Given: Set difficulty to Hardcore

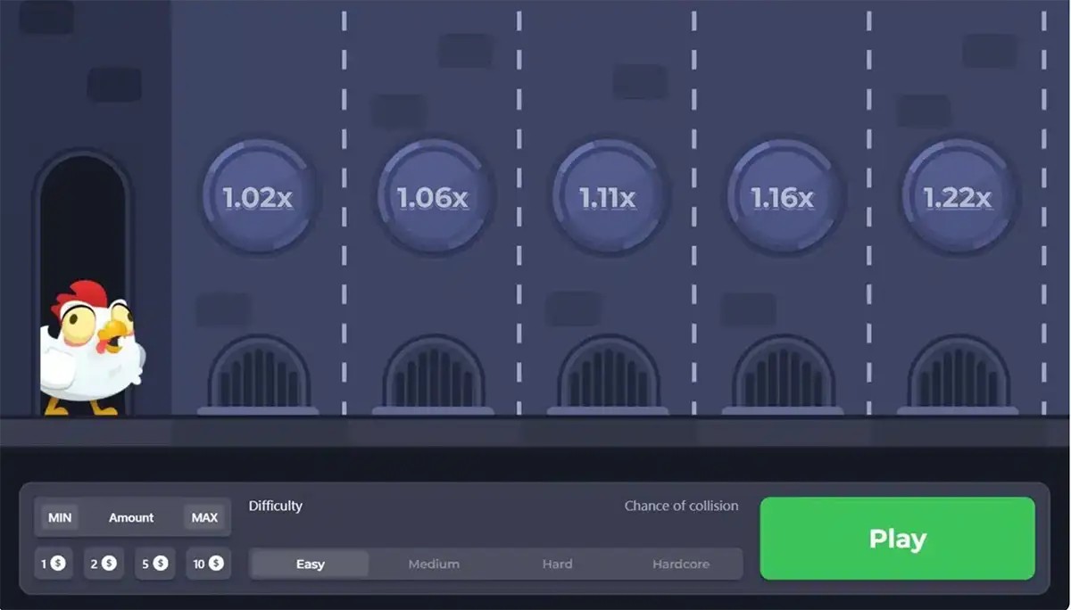Looking at the screenshot, I should click(681, 564).
